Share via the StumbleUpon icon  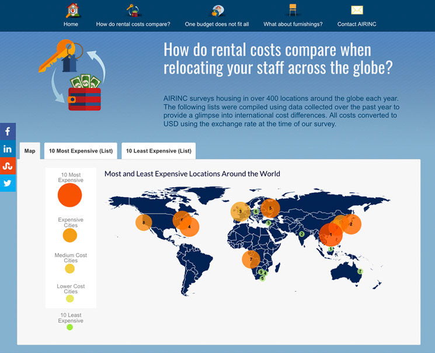[x=8, y=166]
